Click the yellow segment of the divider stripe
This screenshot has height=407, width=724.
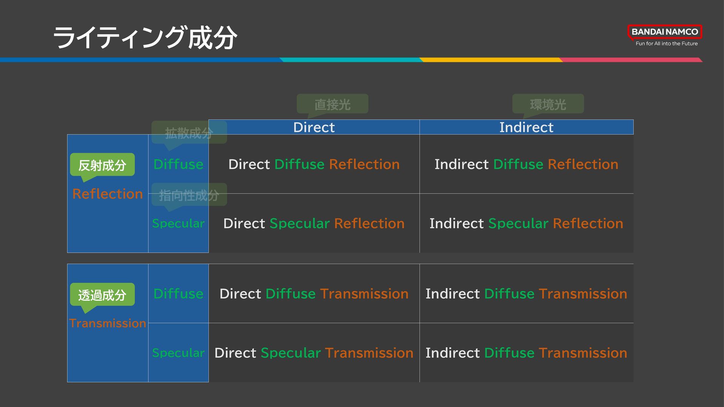pos(490,60)
